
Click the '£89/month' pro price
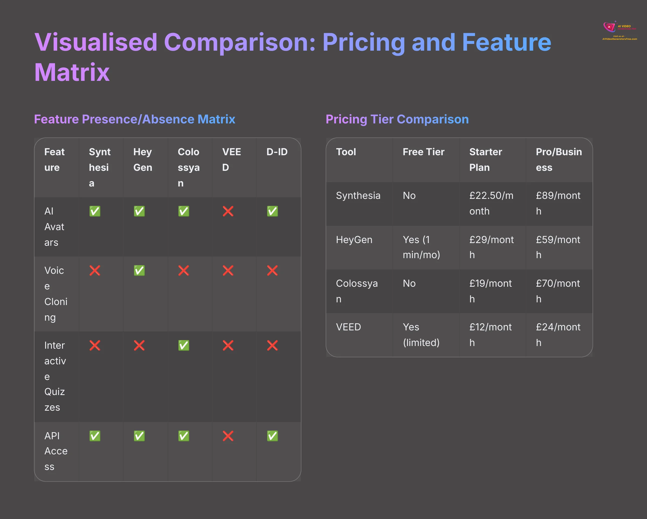[x=558, y=203]
